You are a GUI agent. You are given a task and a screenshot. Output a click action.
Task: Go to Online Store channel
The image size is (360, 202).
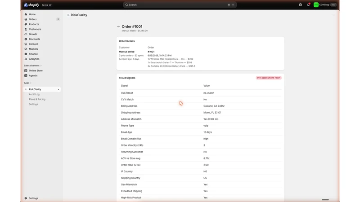point(36,70)
